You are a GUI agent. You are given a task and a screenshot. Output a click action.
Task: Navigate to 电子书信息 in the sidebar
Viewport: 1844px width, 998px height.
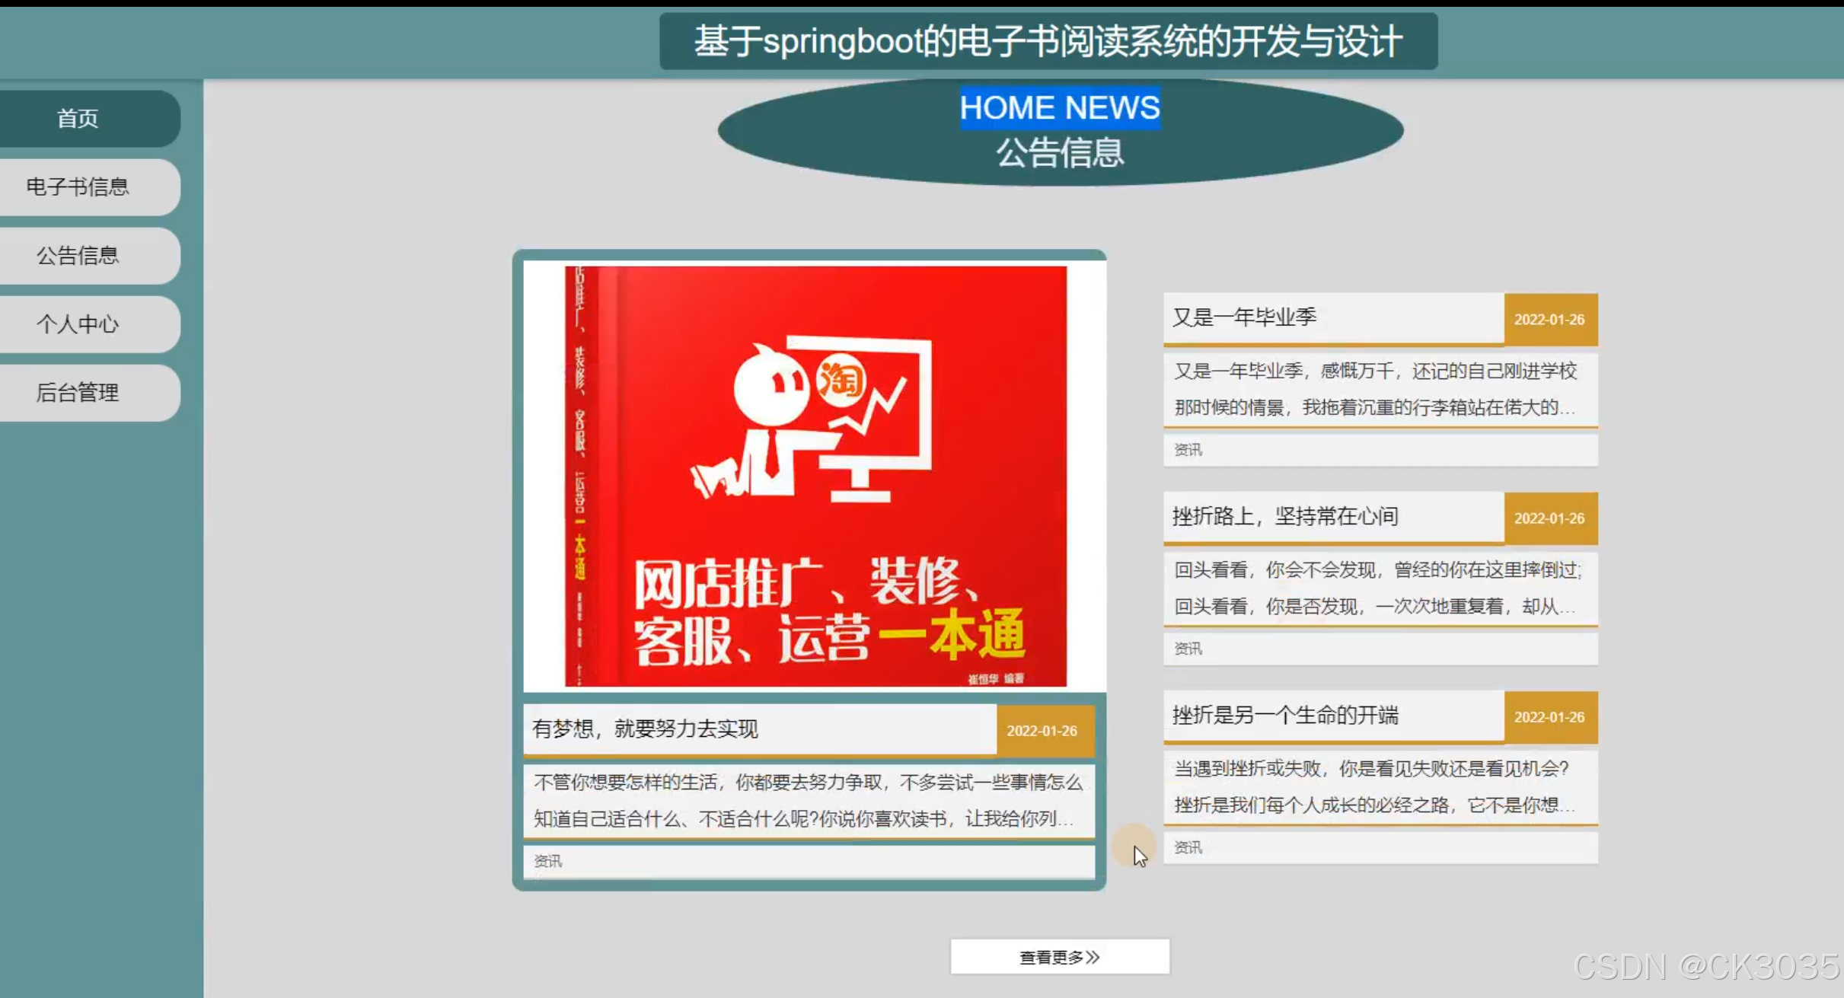78,187
